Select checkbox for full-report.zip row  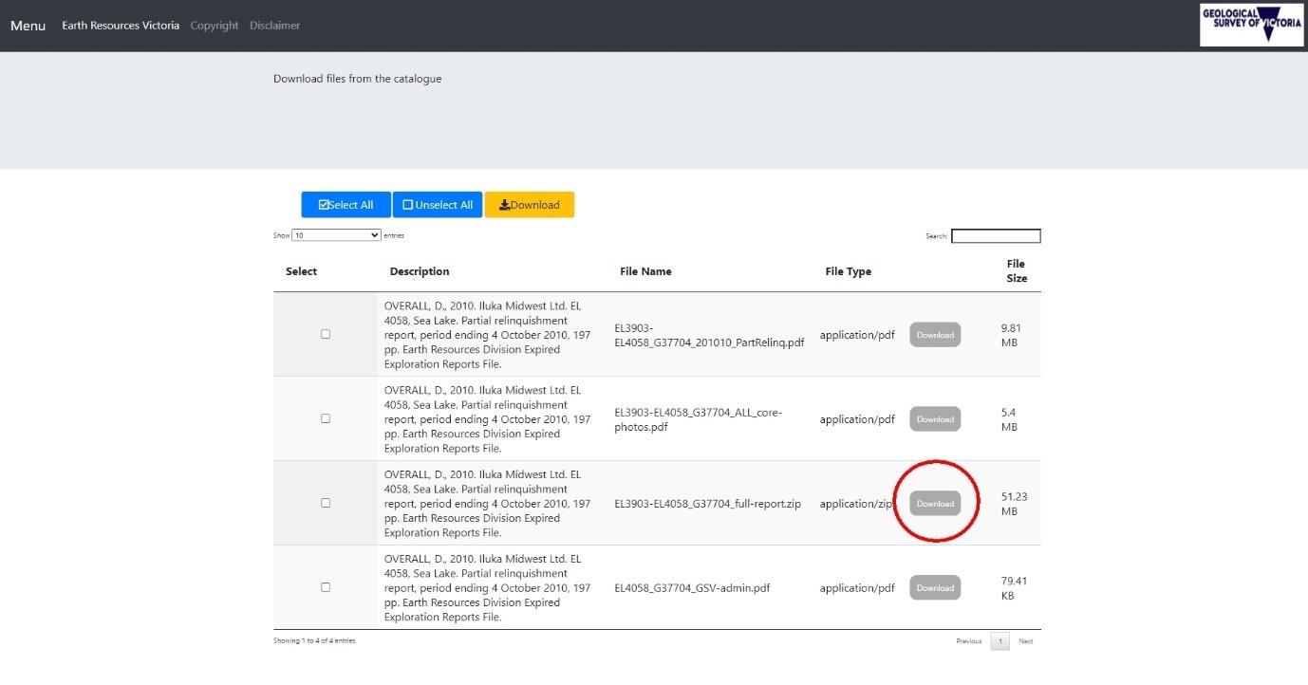pos(326,503)
